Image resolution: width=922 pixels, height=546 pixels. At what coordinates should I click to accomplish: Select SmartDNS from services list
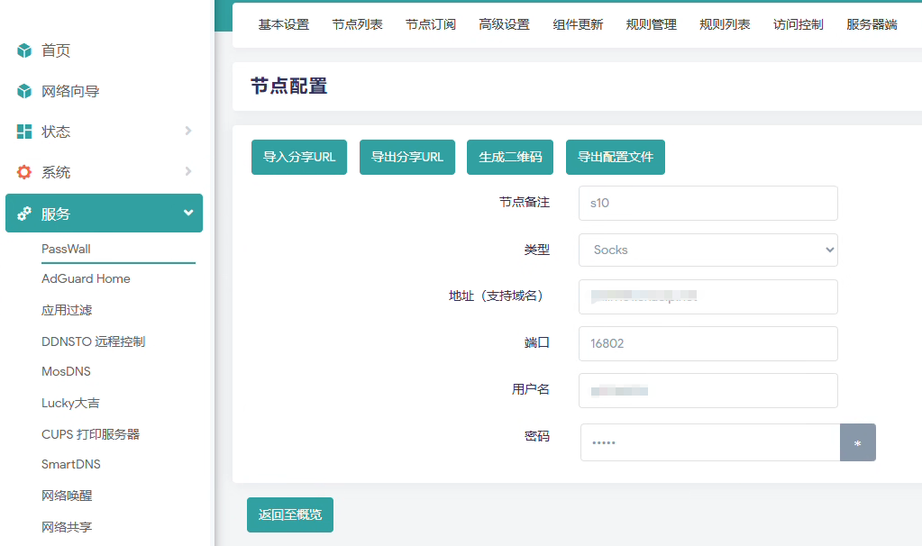[x=71, y=465]
